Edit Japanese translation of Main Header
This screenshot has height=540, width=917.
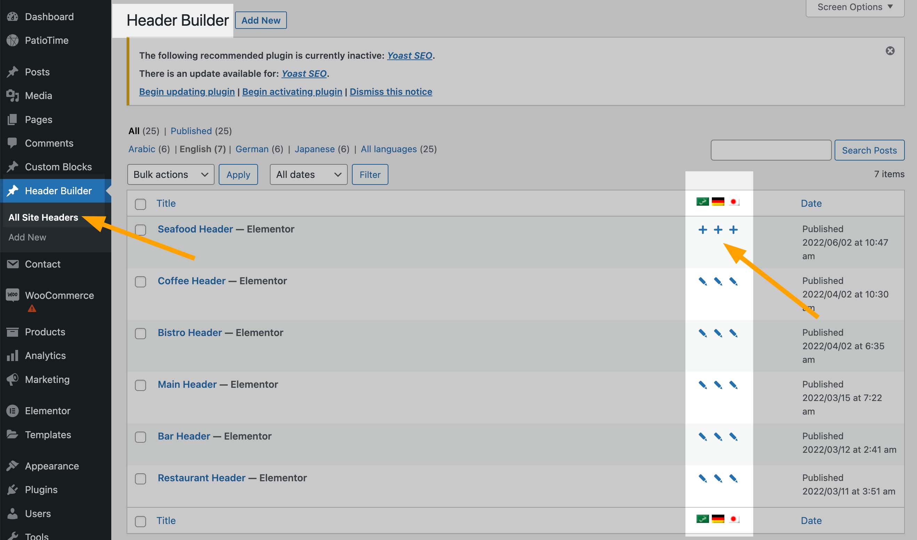(733, 385)
